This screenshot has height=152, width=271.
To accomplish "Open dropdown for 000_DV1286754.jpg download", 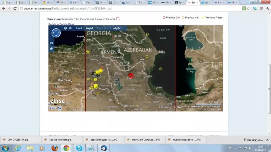I will coord(40,140).
